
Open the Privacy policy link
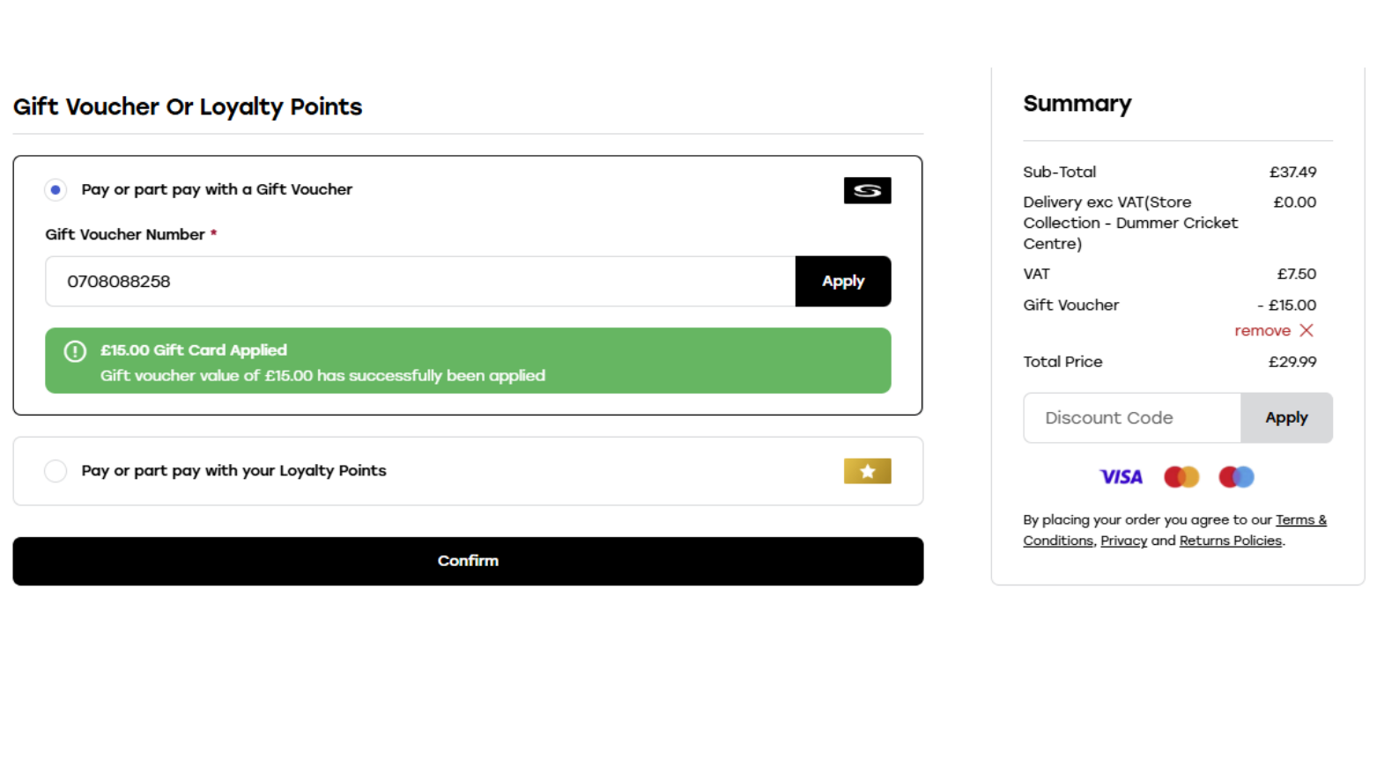[x=1123, y=541]
